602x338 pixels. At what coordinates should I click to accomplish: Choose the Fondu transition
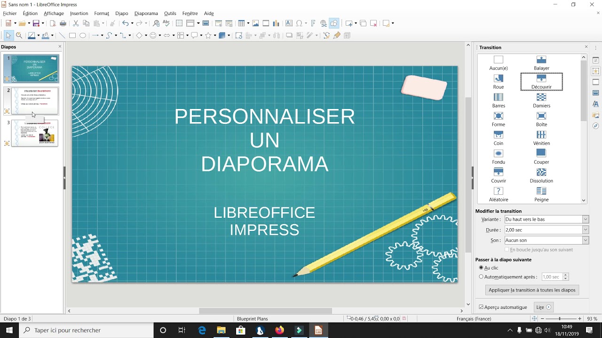[499, 157]
